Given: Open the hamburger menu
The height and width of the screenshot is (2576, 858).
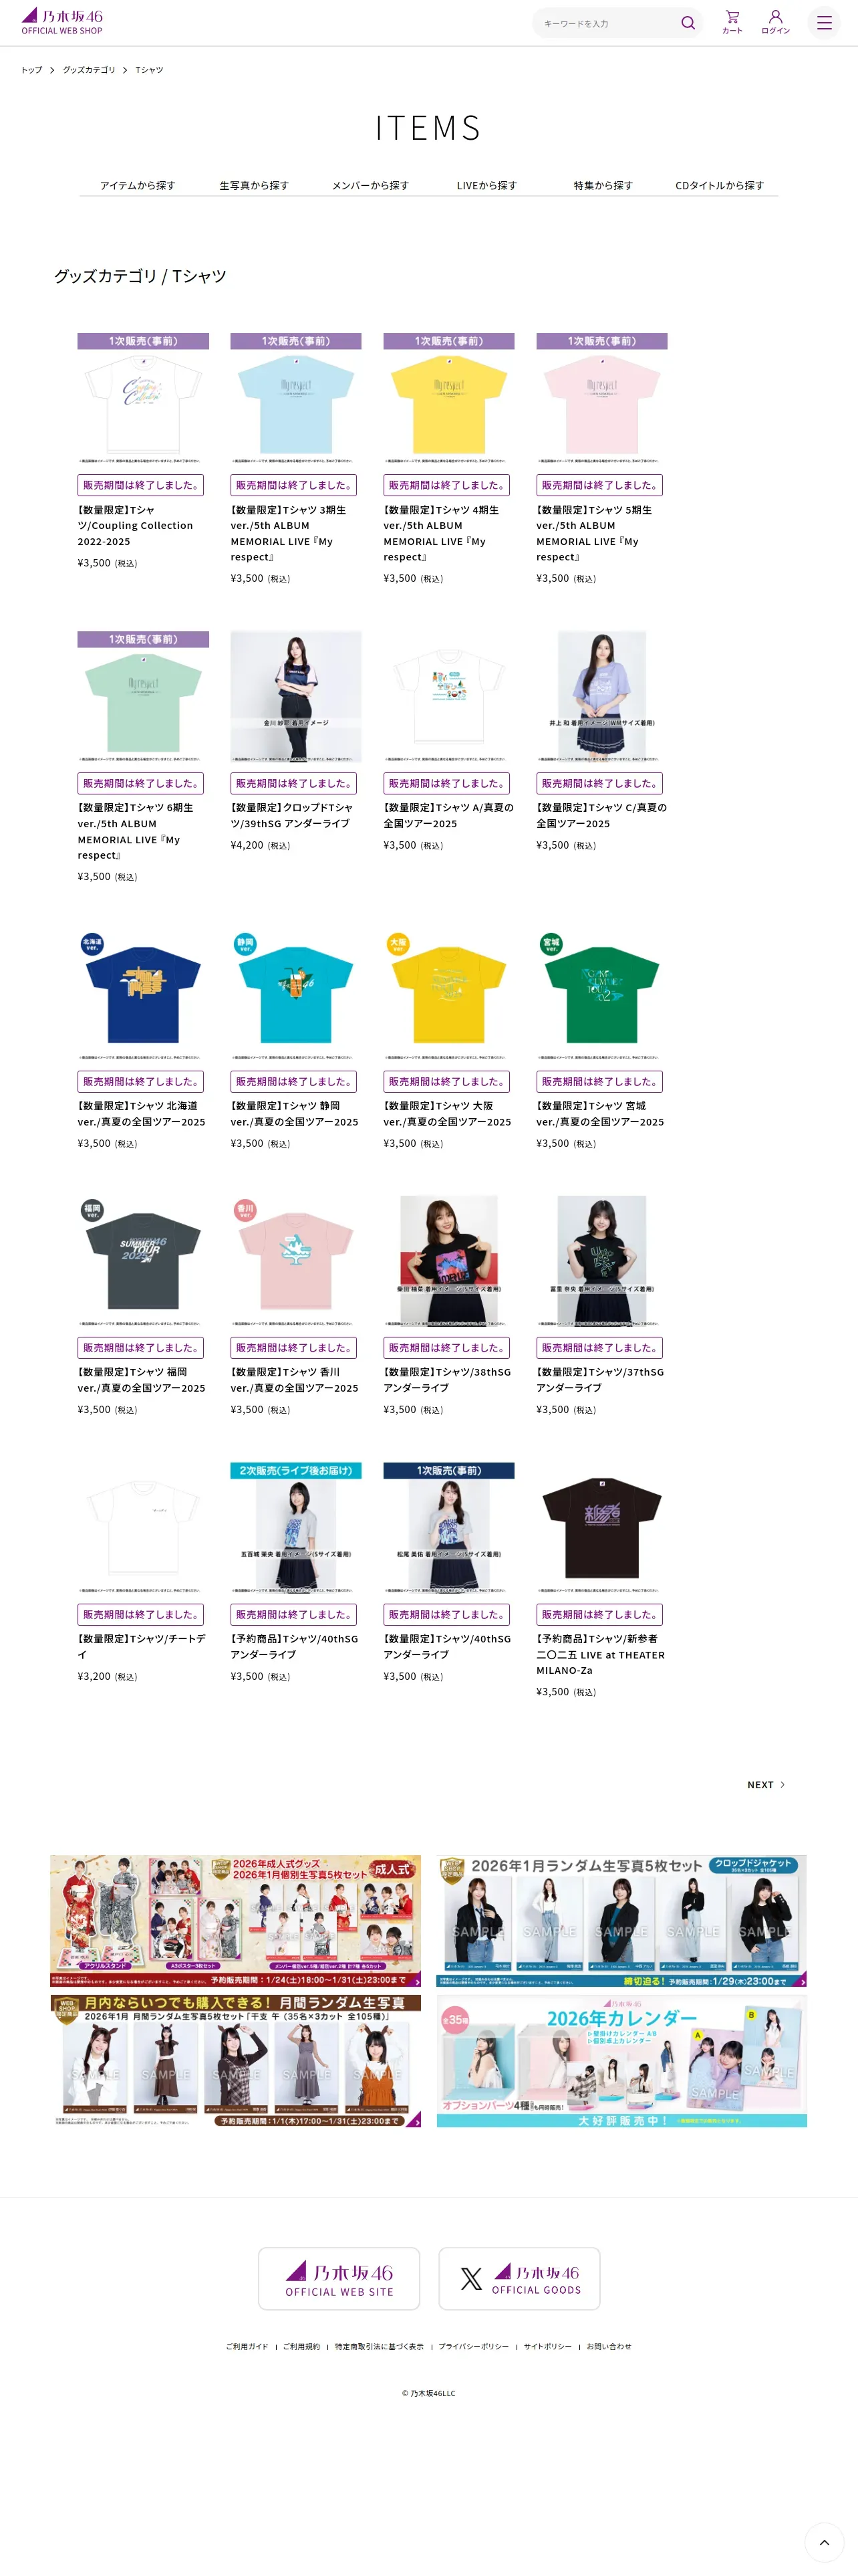Looking at the screenshot, I should tap(824, 22).
